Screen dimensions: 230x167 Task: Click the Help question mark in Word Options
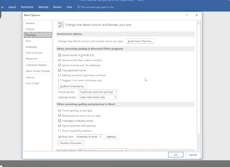187,15
